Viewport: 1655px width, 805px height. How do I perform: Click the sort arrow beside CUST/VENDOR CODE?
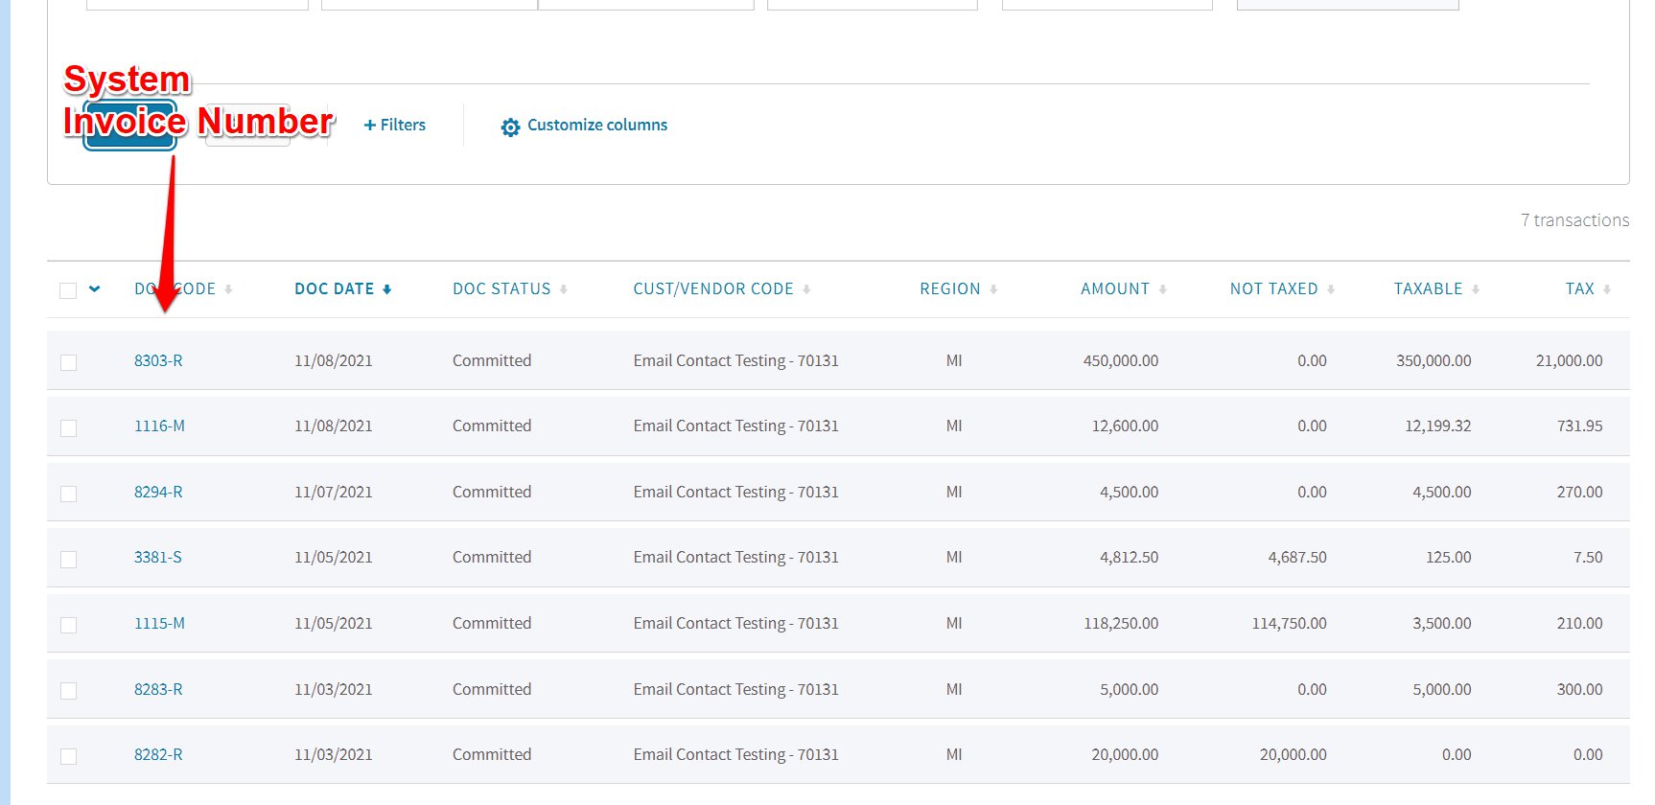coord(806,289)
